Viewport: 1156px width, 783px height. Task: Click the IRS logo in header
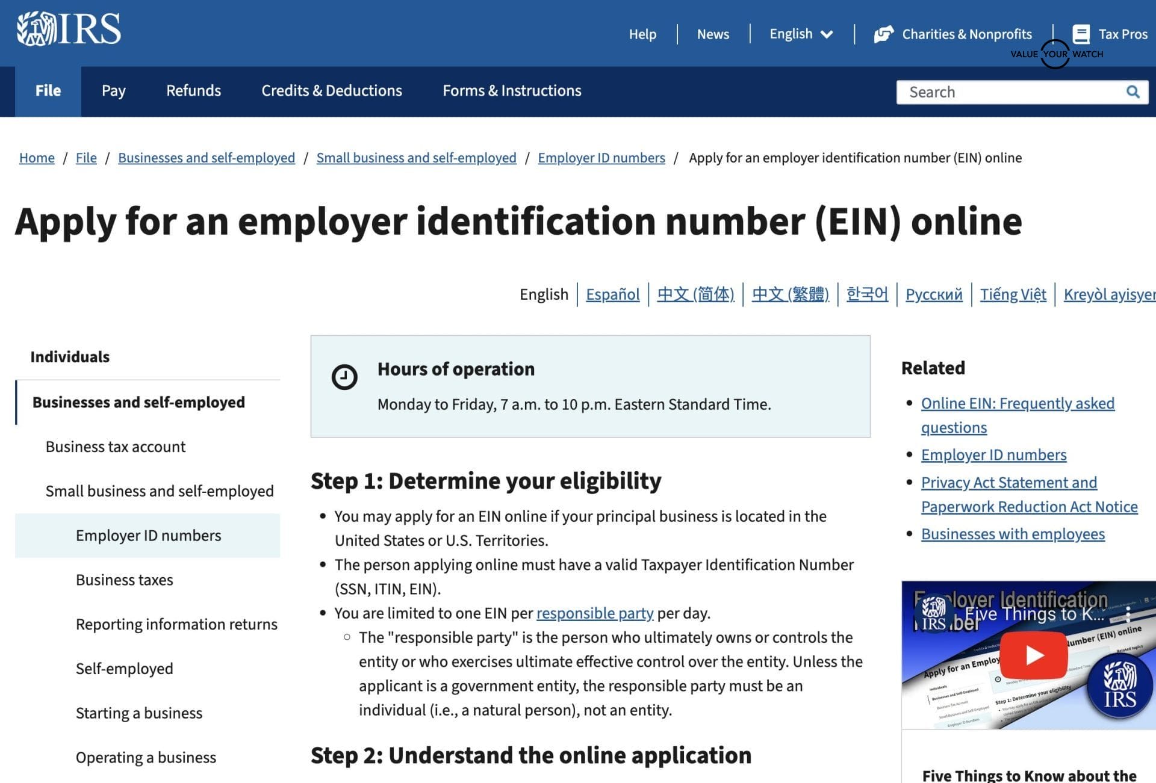pyautogui.click(x=69, y=29)
